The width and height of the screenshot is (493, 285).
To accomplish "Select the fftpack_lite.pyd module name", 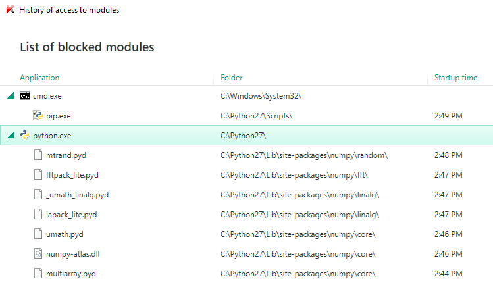I will coord(72,175).
